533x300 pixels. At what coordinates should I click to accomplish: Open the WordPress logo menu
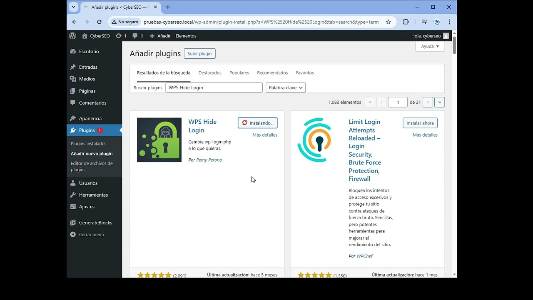coord(72,36)
